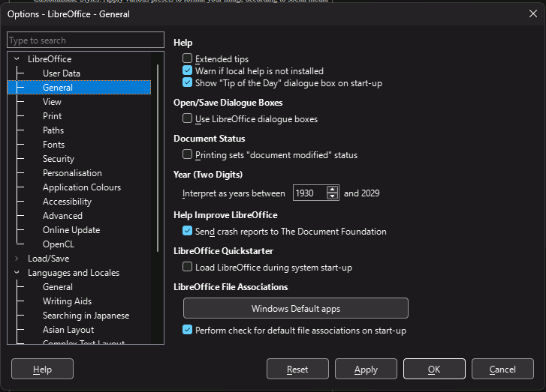Open the Print options page
The height and width of the screenshot is (392, 546).
pyautogui.click(x=53, y=116)
